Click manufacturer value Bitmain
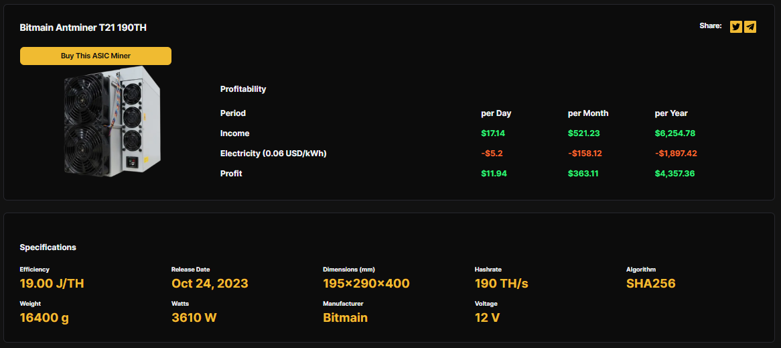Screen dimensions: 781x348 [x=345, y=318]
